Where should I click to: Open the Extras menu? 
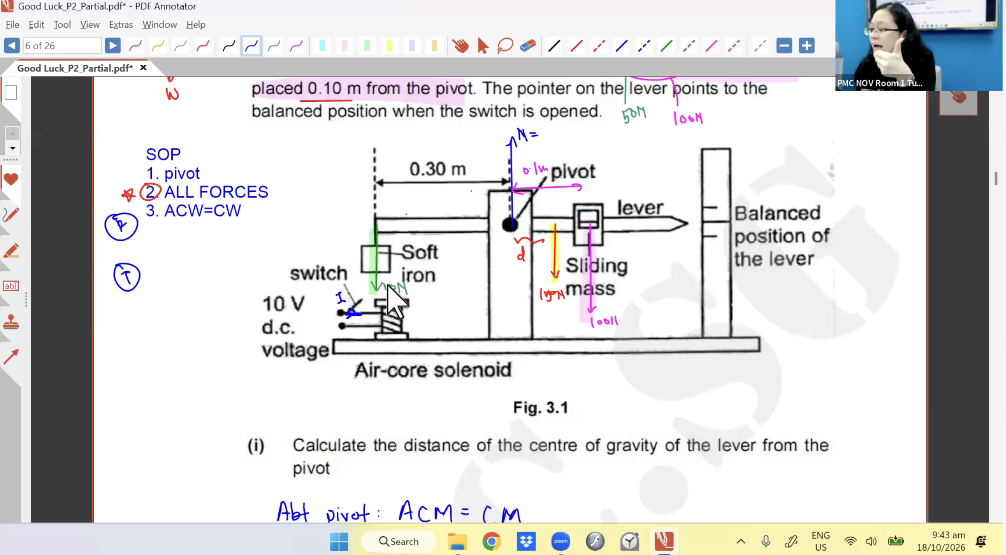(x=121, y=24)
